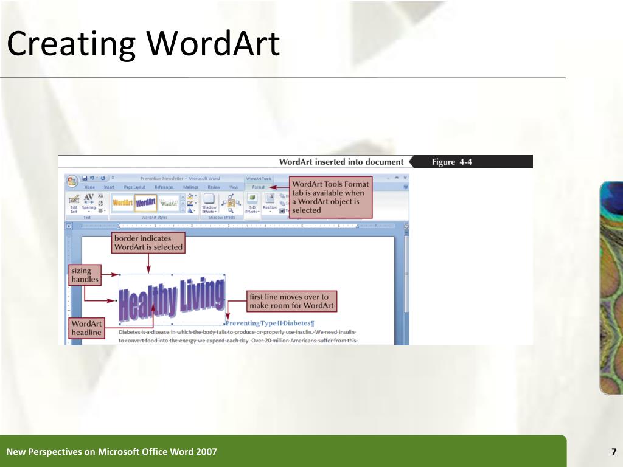Open the View tab
623x467 pixels.
(x=234, y=187)
